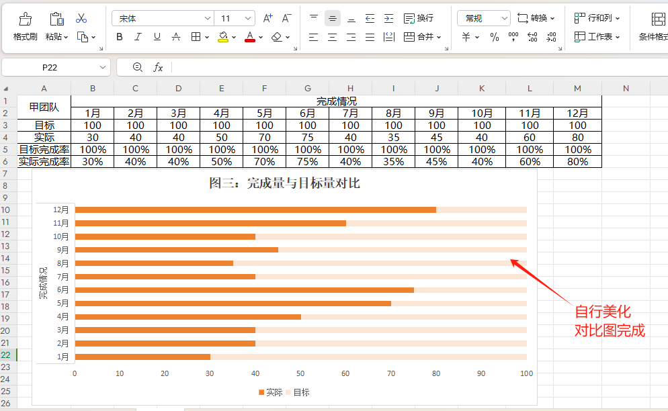Increase font size with A+ icon

click(x=267, y=18)
